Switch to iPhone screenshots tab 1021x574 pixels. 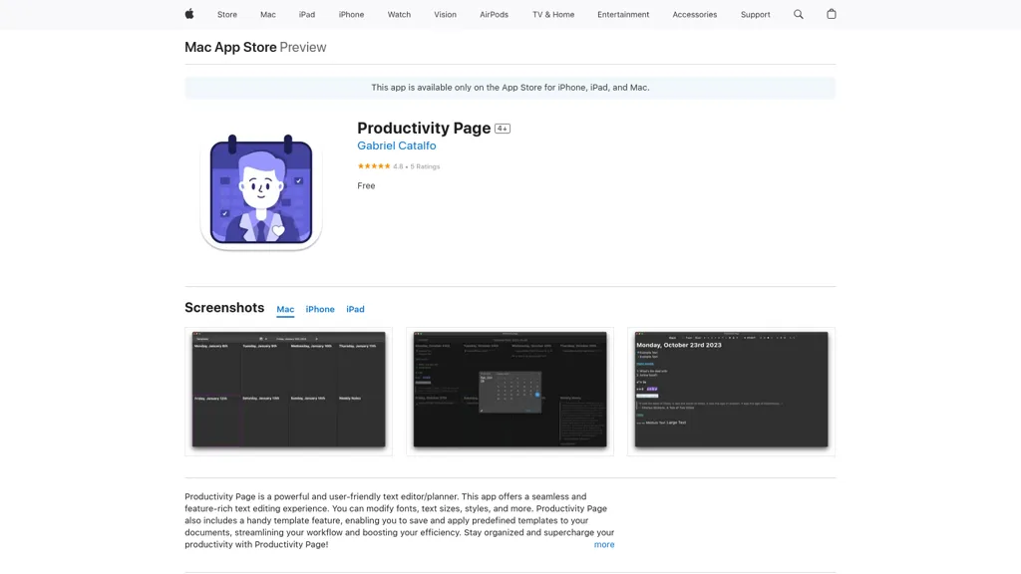(x=320, y=309)
